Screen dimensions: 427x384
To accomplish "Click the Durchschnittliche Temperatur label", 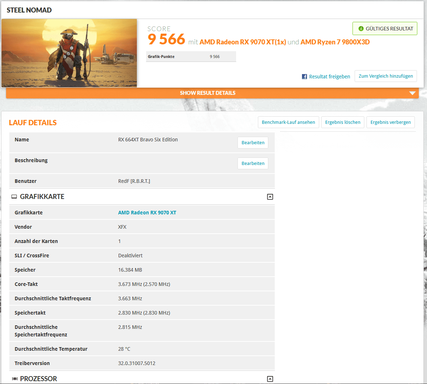I will pyautogui.click(x=51, y=349).
